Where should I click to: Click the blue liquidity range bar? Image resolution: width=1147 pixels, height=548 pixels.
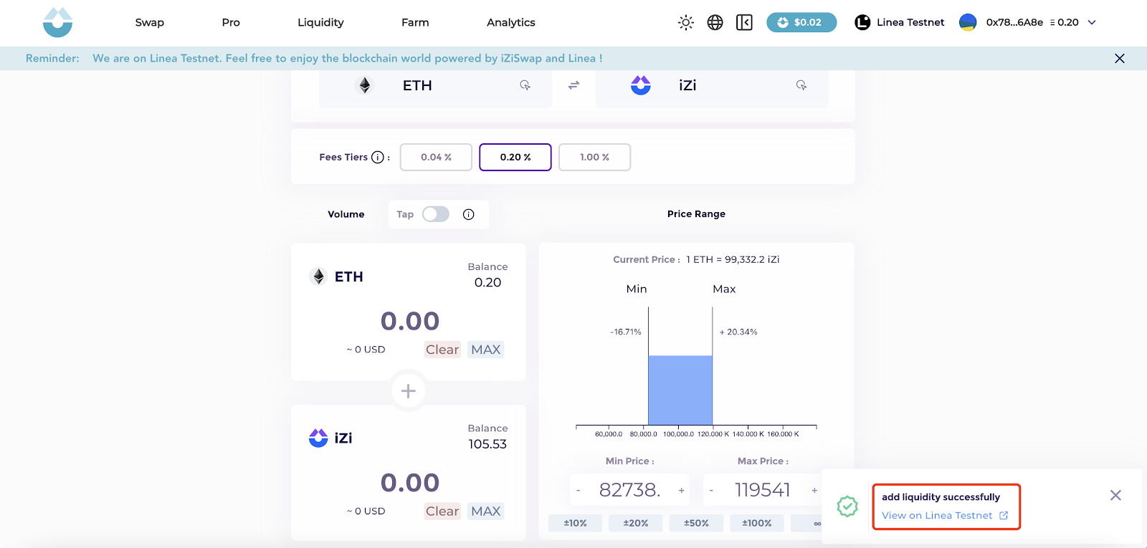pos(680,390)
